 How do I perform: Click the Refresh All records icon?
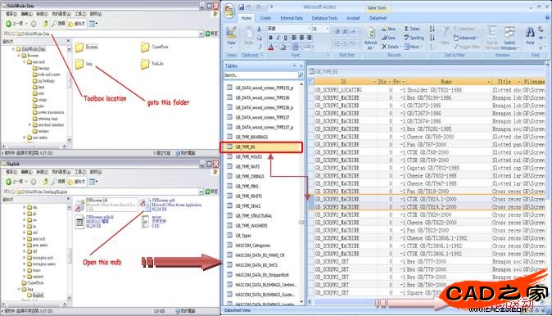point(371,38)
